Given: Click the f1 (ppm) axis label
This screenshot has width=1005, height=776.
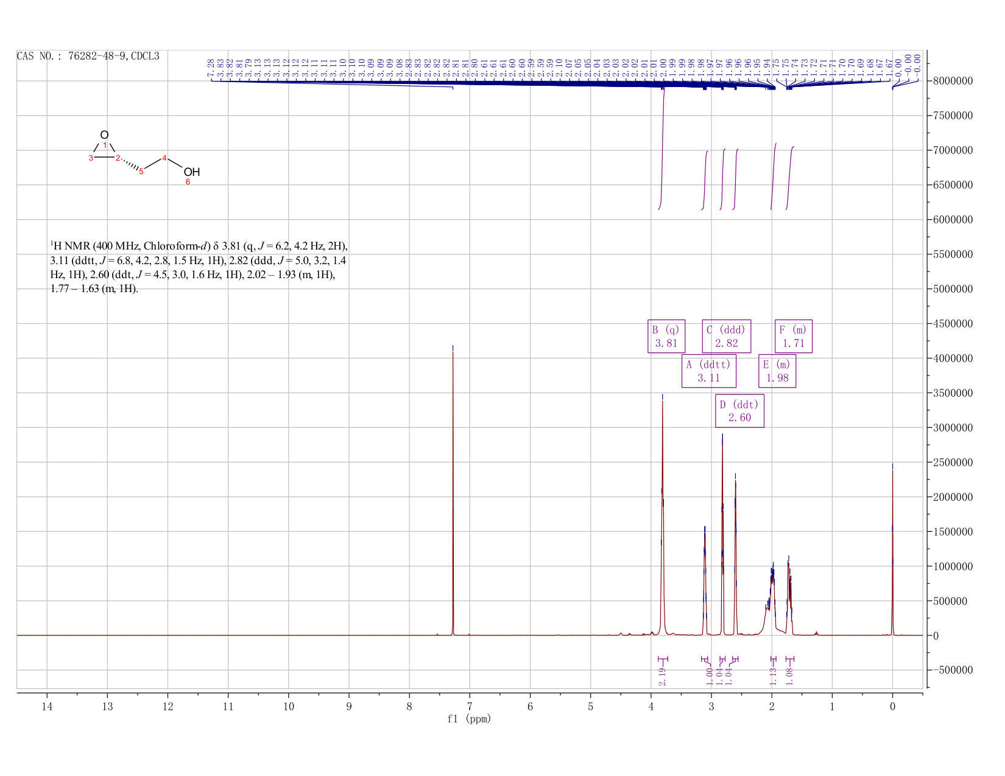Looking at the screenshot, I should point(469,719).
